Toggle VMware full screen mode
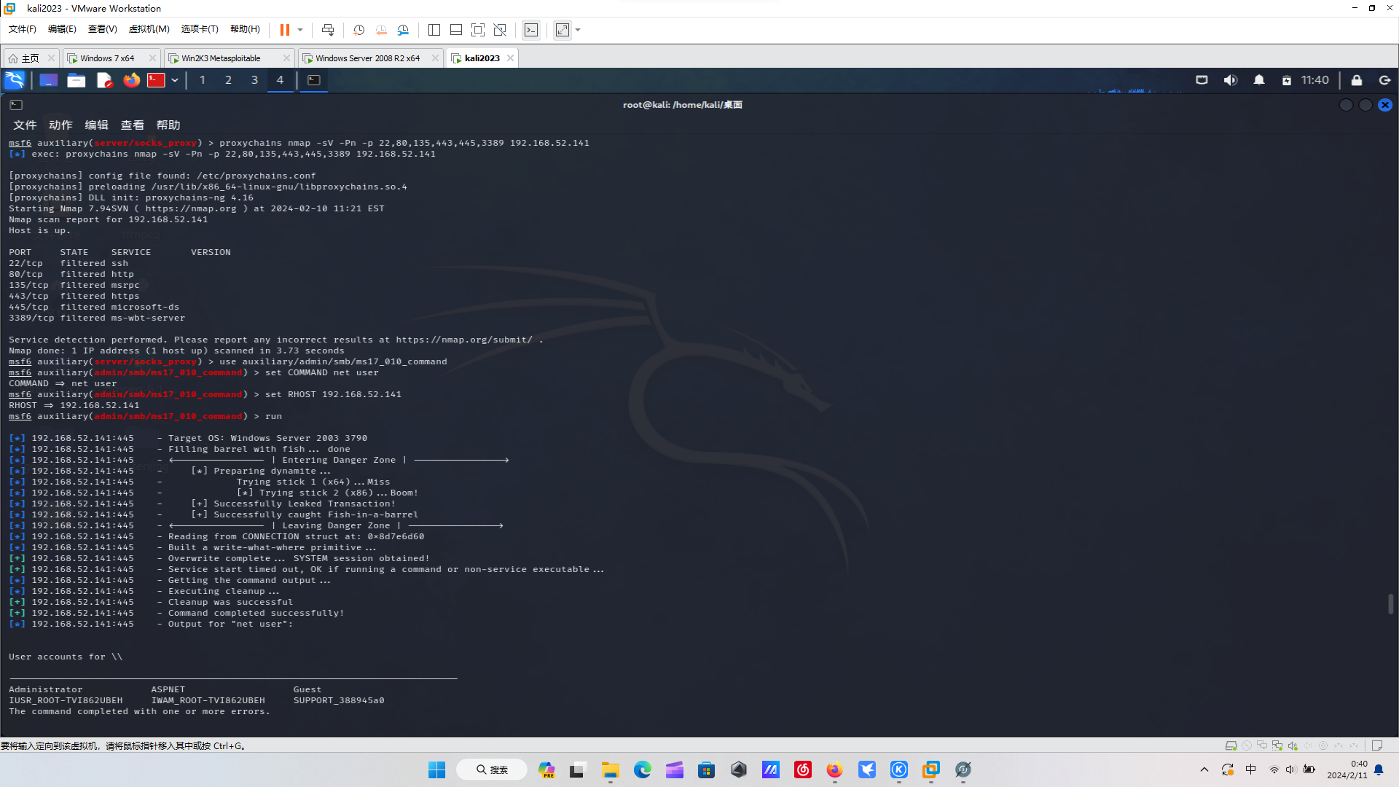The height and width of the screenshot is (787, 1399). [x=563, y=30]
